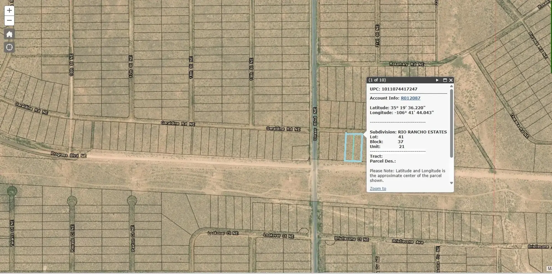Image resolution: width=552 pixels, height=274 pixels.
Task: Click the scrollbar up arrow in popup
Action: pyautogui.click(x=452, y=86)
